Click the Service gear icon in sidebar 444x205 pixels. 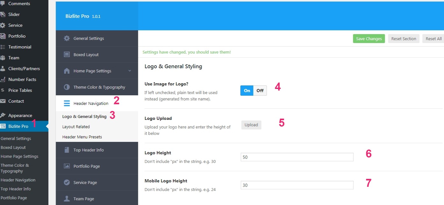pos(3,25)
